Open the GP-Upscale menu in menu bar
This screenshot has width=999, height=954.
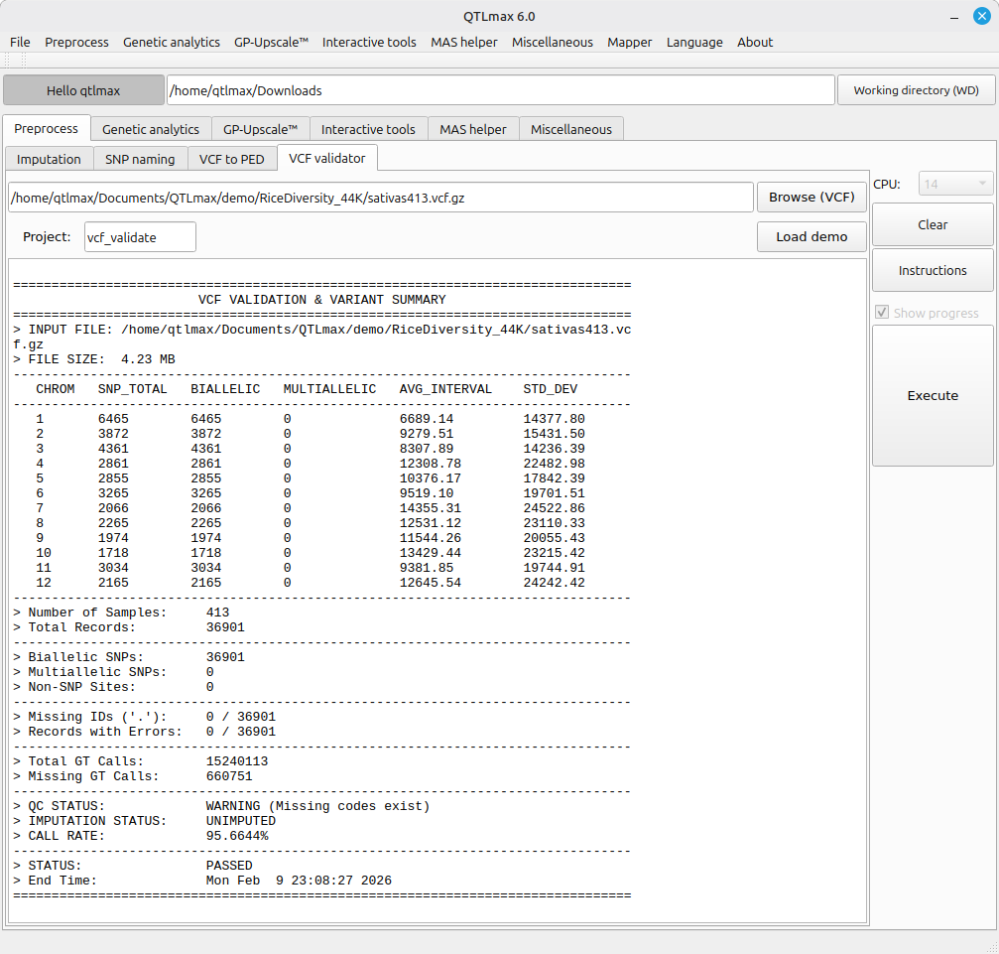(271, 42)
